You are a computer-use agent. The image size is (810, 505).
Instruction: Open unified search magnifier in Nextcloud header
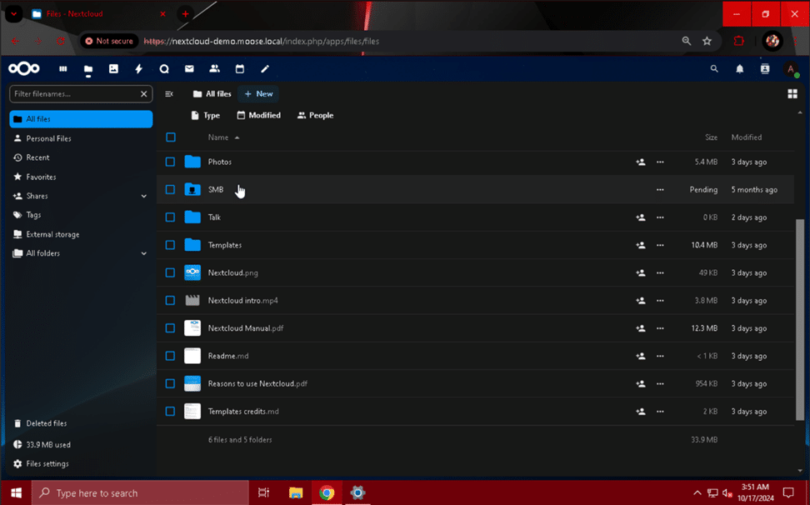(x=714, y=68)
